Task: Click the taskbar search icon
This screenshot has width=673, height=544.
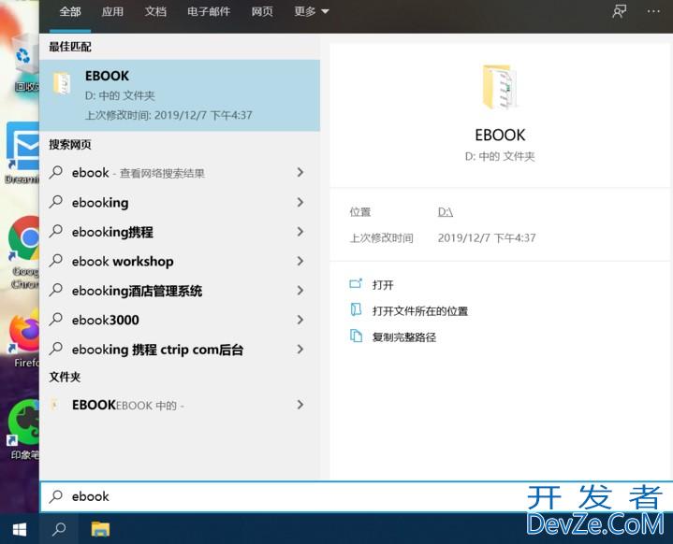Action: coord(59,529)
